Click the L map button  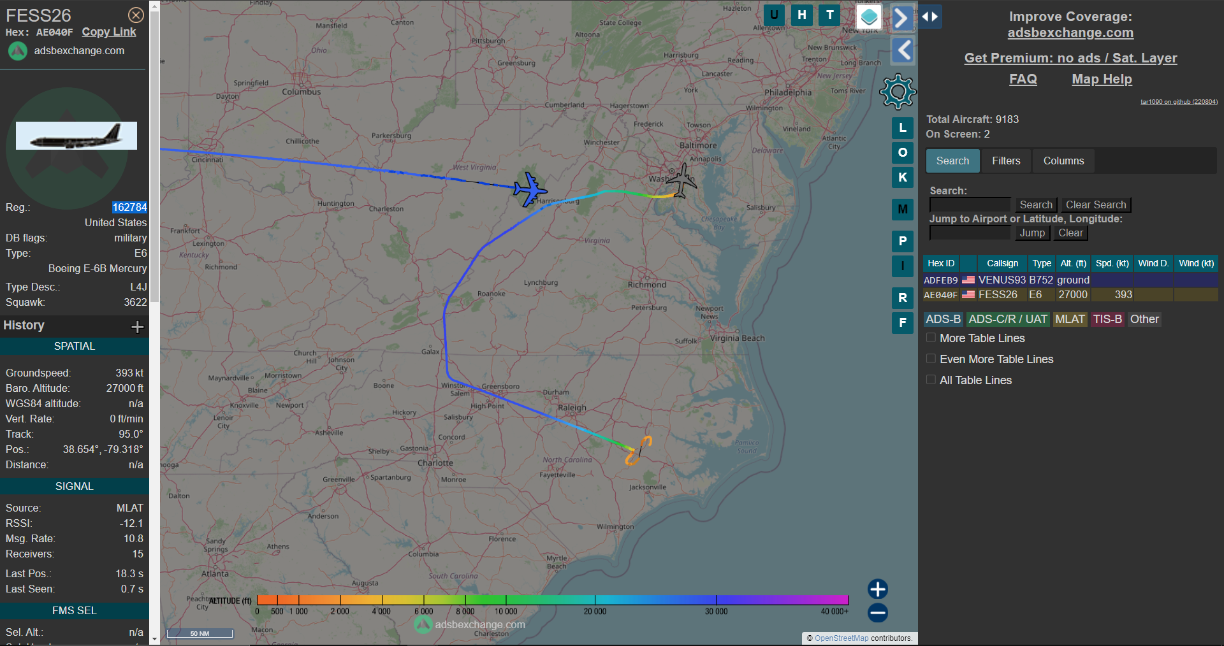point(903,128)
